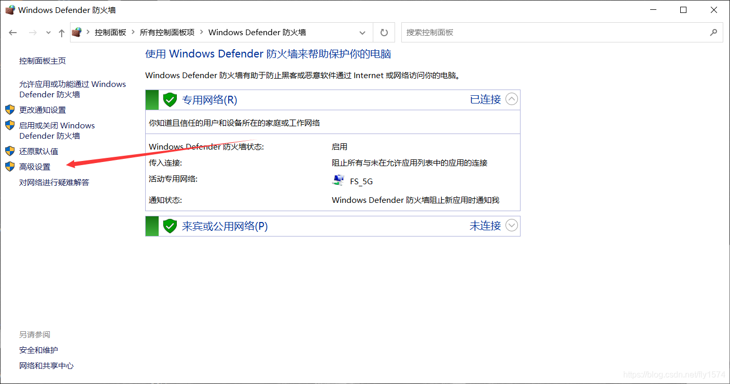Viewport: 730px width, 384px height.
Task: Open 控制面板主页 link
Action: 43,61
